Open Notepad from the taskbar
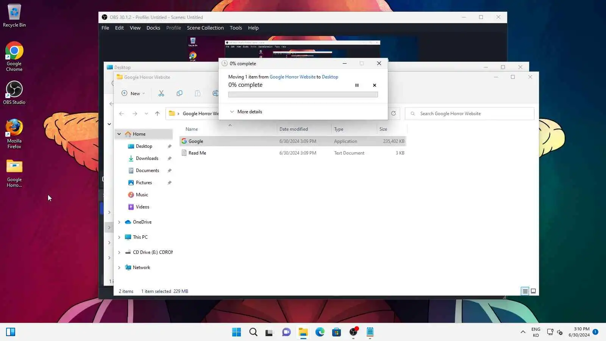 370,332
